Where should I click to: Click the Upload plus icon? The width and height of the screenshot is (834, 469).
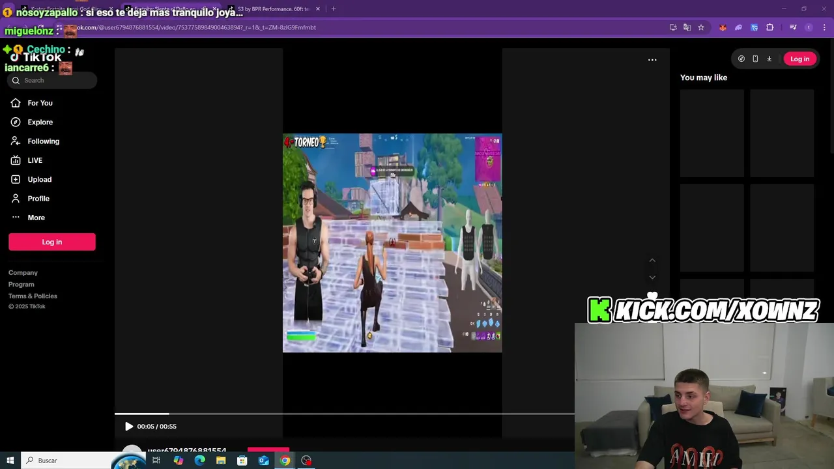(x=16, y=179)
